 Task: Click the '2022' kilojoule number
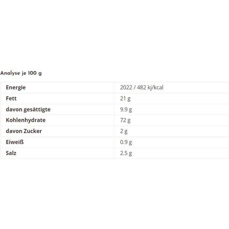[126, 87]
